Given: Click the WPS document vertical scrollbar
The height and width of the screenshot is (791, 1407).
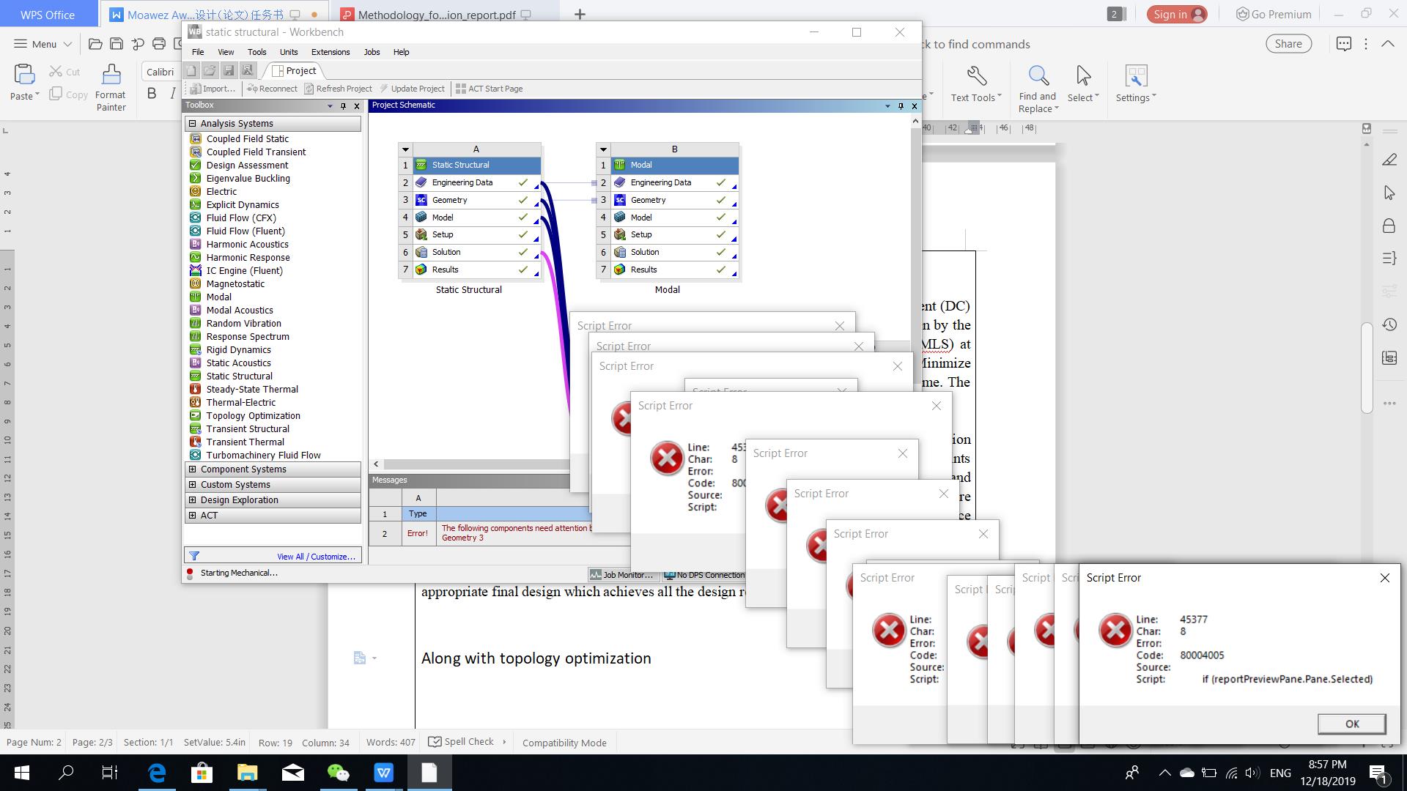Looking at the screenshot, I should point(1367,368).
